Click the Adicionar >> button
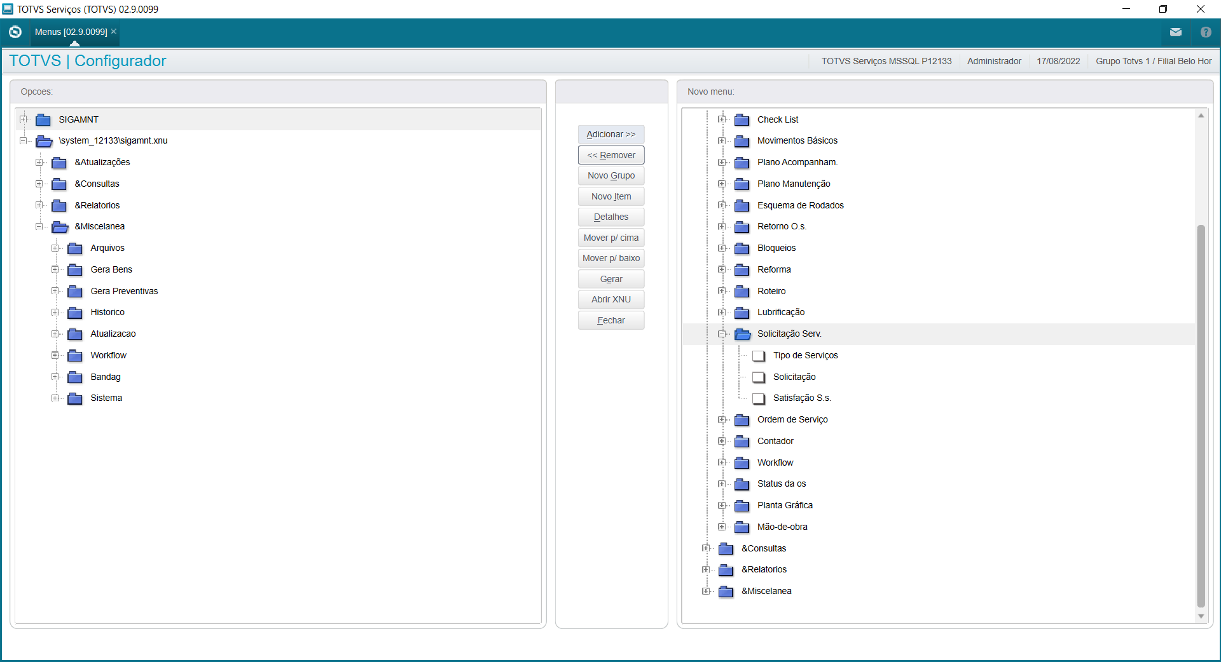 coord(611,134)
